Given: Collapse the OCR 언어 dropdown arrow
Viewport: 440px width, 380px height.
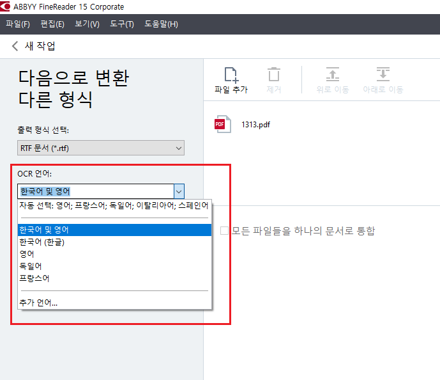Looking at the screenshot, I should click(x=179, y=191).
